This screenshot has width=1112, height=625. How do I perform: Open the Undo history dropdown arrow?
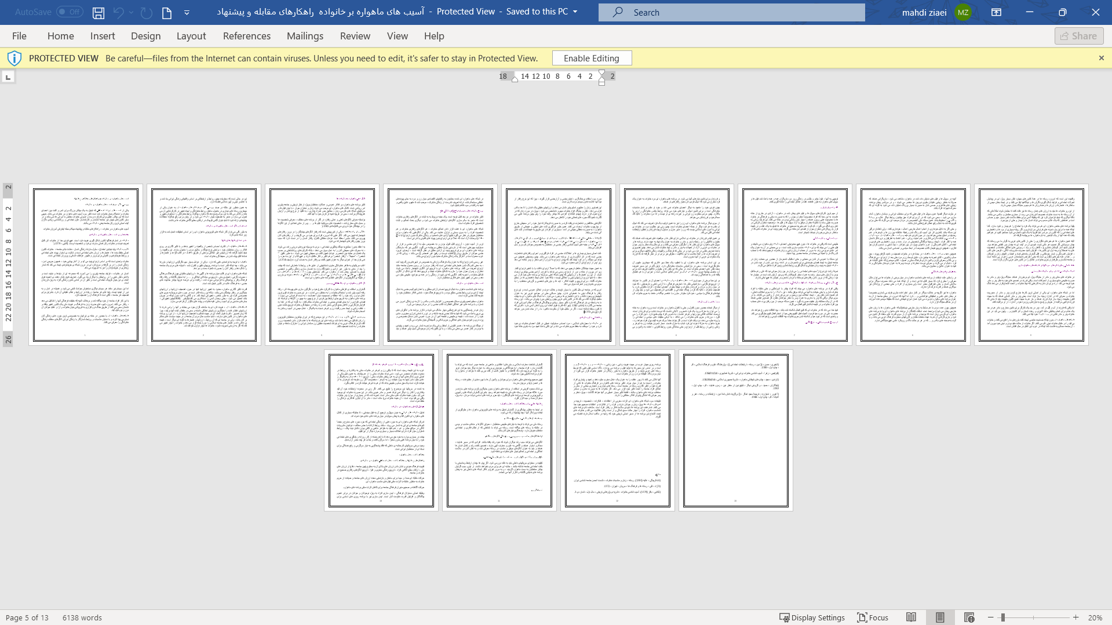(132, 12)
